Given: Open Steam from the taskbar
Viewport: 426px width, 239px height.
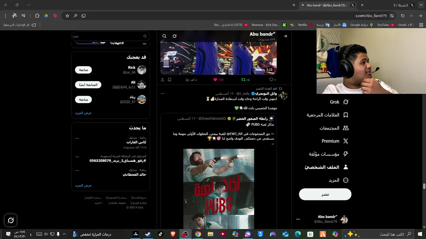Looking at the screenshot, I should pyautogui.click(x=148, y=234).
